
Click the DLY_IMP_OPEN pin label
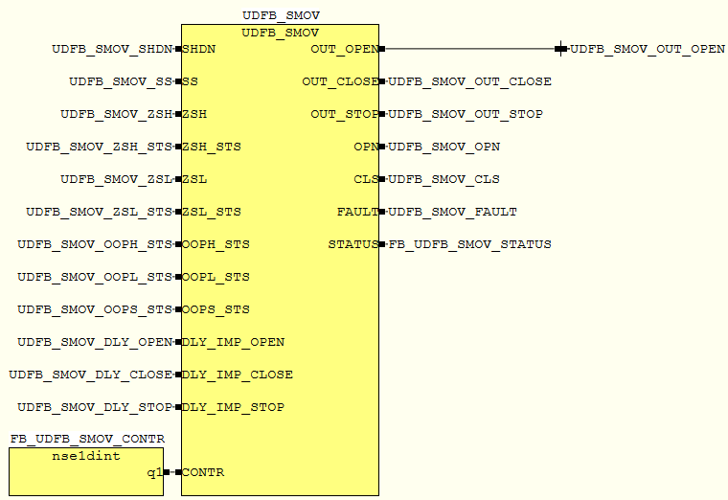click(x=233, y=342)
